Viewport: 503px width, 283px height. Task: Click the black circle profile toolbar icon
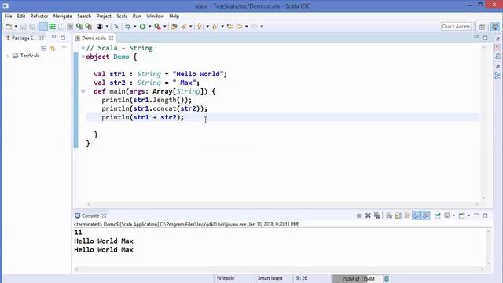click(x=100, y=27)
